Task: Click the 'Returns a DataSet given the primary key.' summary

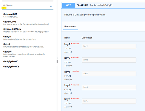Action: 85,15
